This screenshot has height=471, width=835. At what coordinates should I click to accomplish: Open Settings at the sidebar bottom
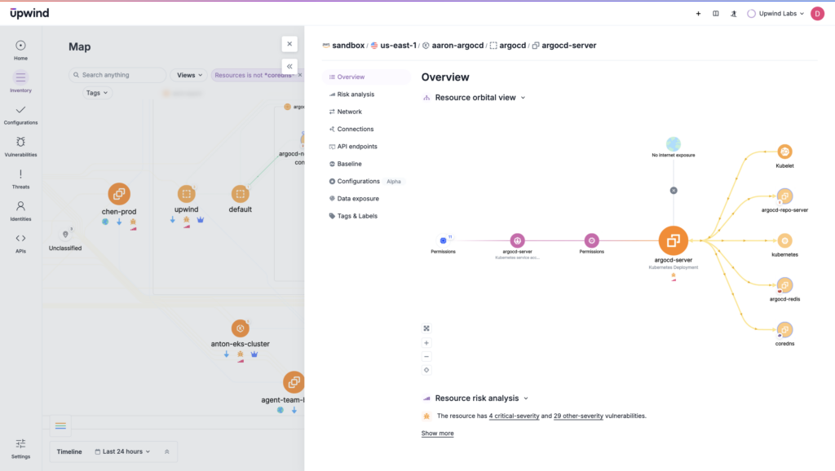(20, 449)
